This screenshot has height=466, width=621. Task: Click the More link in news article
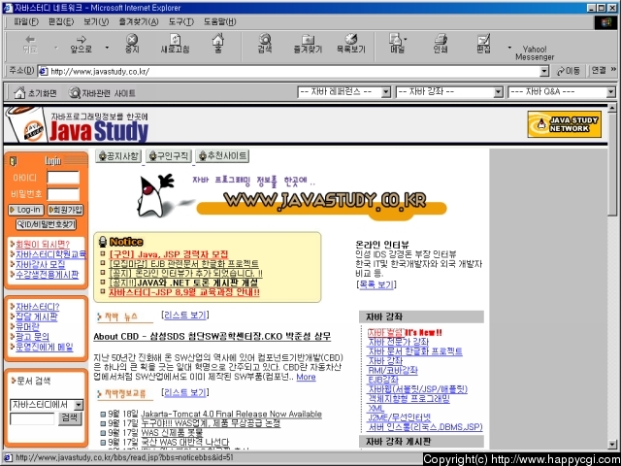307,377
